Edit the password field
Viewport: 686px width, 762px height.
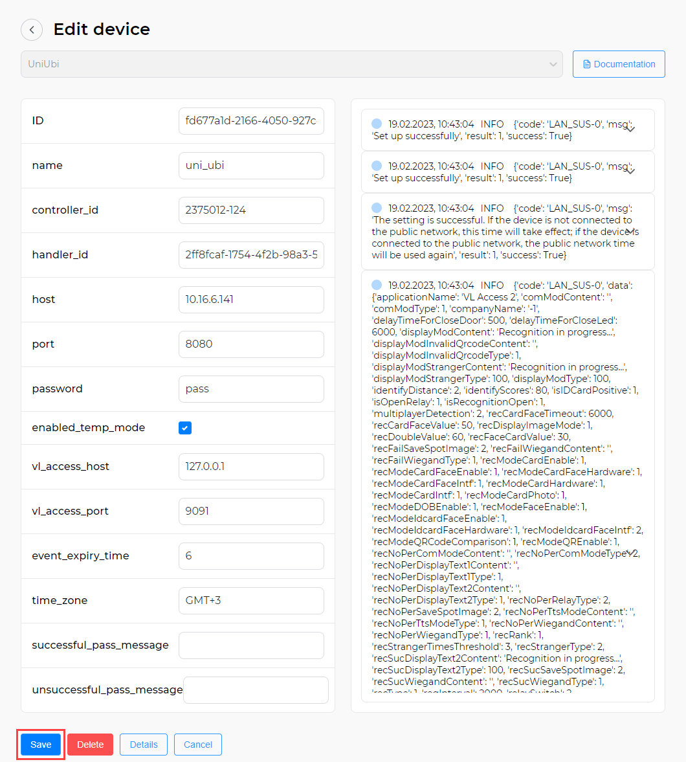(251, 389)
